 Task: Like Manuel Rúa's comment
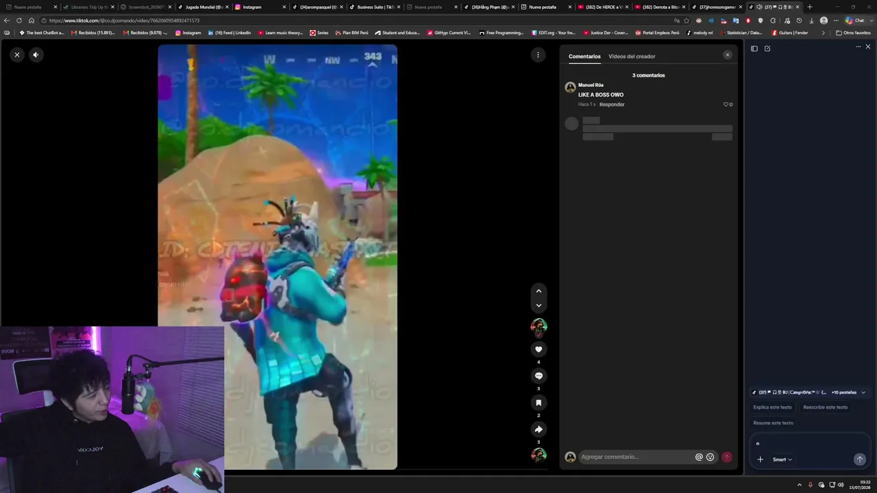[x=726, y=105]
